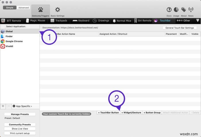The width and height of the screenshot is (201, 137).
Task: Click the Google Chrome app icon
Action: click(x=3, y=41)
